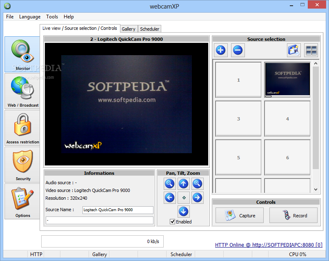Screen dimensions: 329x261
Task: Click the Capture button
Action: [240, 215]
